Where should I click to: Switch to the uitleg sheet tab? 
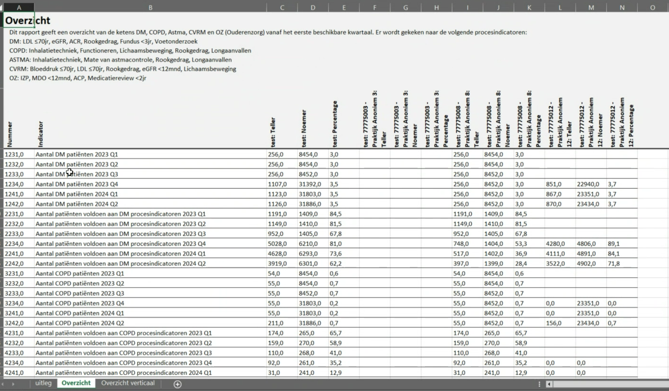pos(43,383)
